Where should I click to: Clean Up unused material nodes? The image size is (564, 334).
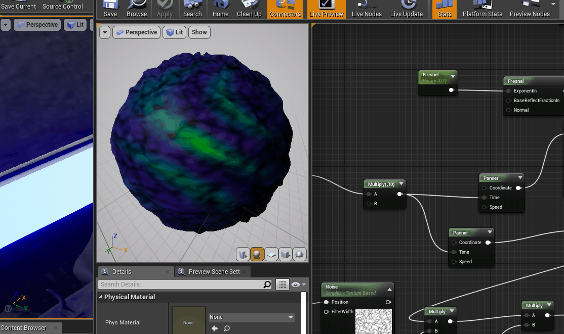point(249,9)
